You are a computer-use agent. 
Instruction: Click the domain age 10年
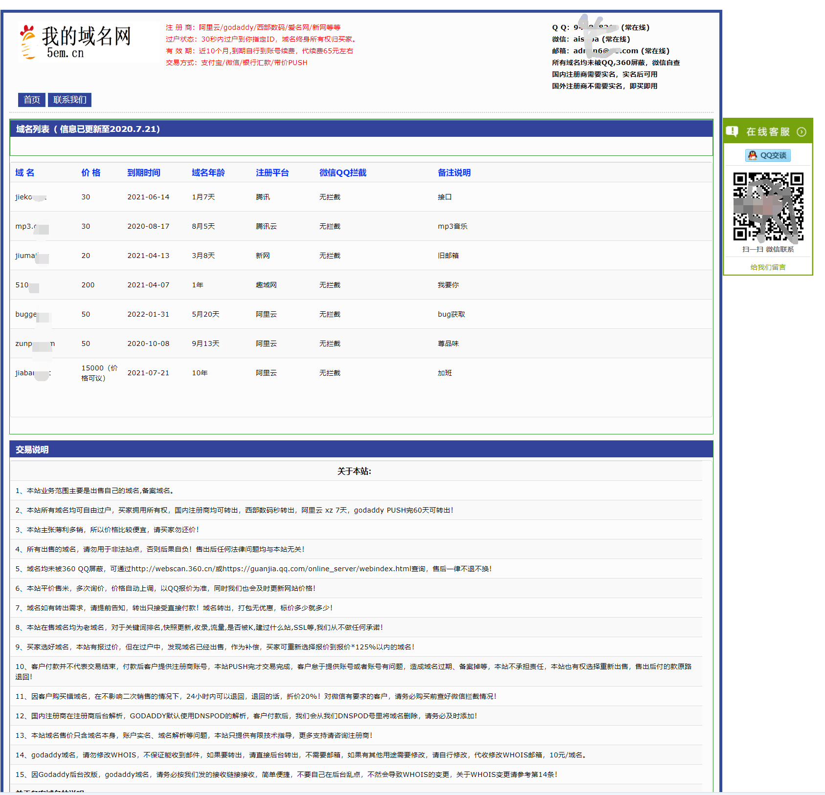point(200,373)
